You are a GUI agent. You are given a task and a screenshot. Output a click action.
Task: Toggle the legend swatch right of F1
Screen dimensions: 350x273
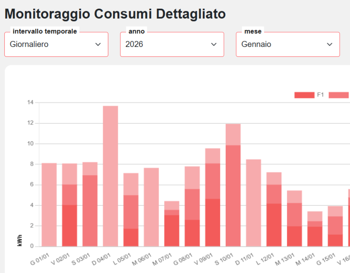(x=339, y=95)
